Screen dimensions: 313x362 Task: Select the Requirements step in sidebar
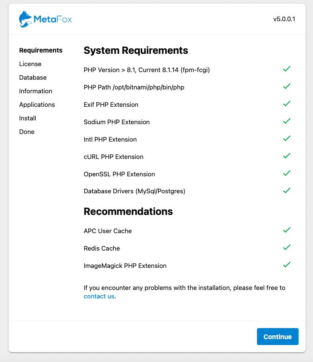point(41,50)
